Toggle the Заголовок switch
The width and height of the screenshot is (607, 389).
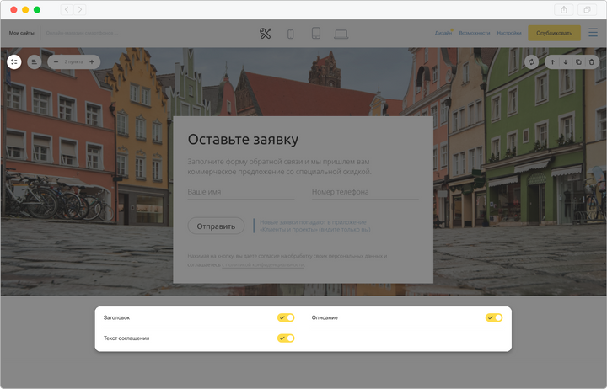tap(286, 317)
